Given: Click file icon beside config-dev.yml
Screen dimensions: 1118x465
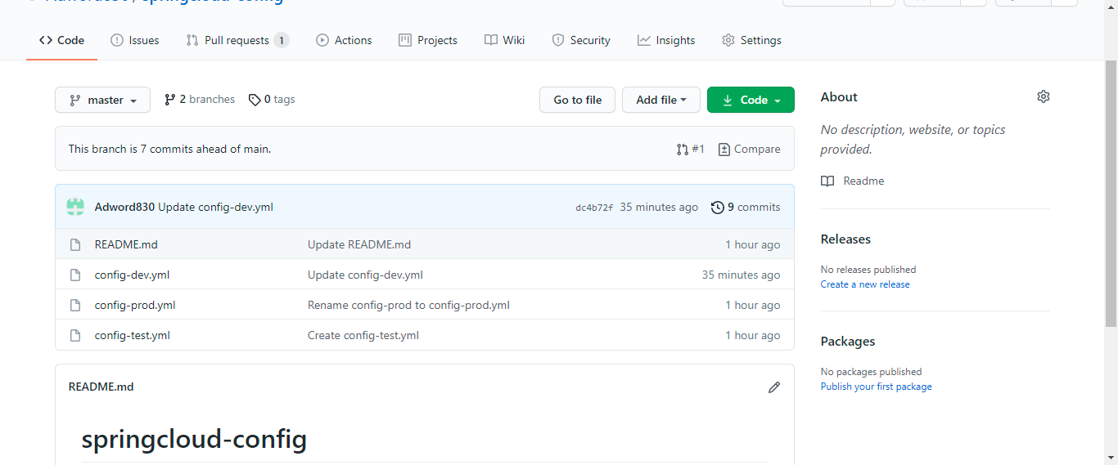Looking at the screenshot, I should coord(75,275).
